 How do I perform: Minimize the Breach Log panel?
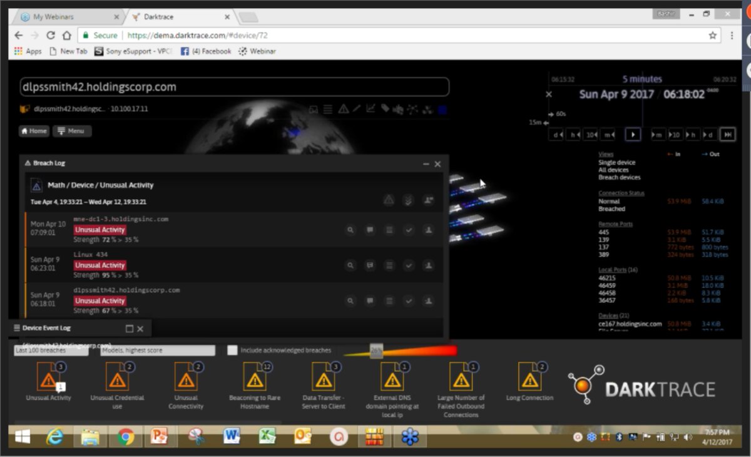tap(426, 164)
